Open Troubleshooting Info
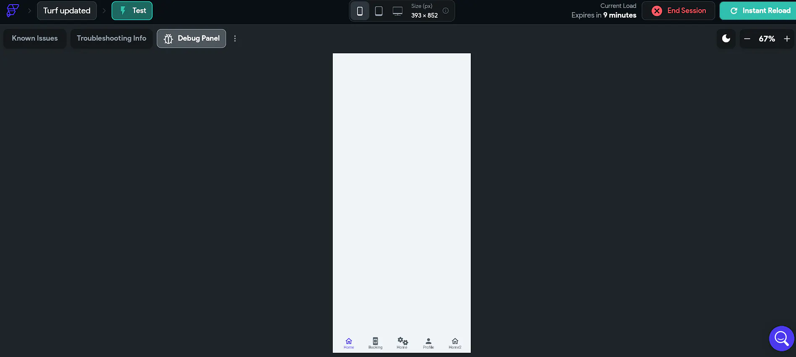Image resolution: width=796 pixels, height=357 pixels. click(112, 38)
